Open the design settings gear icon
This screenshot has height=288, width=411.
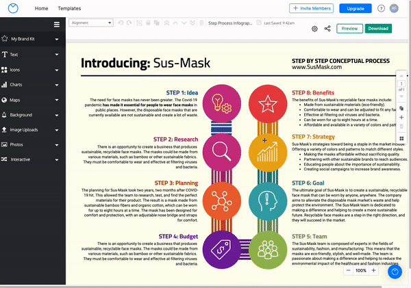pyautogui.click(x=314, y=29)
